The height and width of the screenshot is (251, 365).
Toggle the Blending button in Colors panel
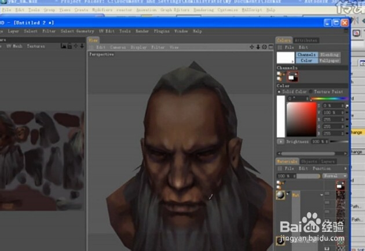point(329,54)
